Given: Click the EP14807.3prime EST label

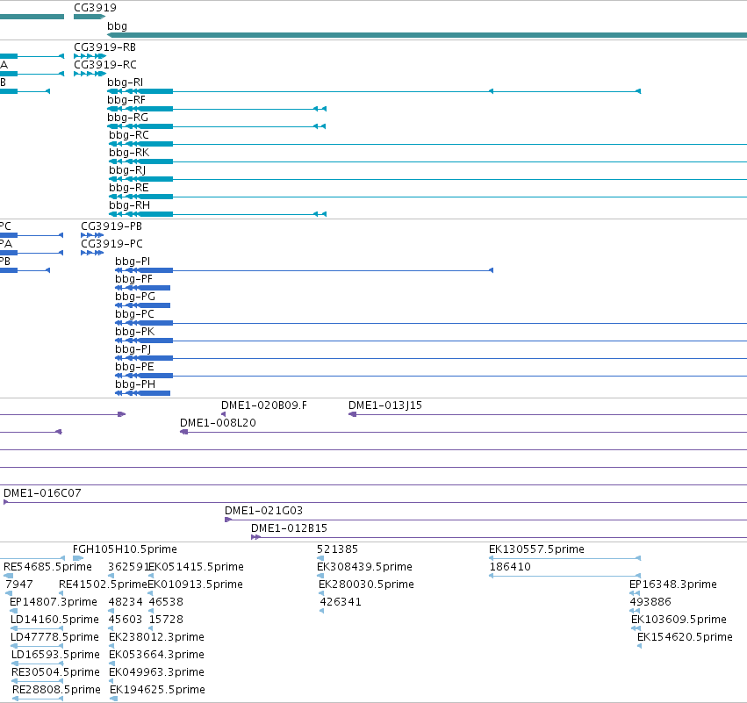Looking at the screenshot, I should click(x=54, y=602).
